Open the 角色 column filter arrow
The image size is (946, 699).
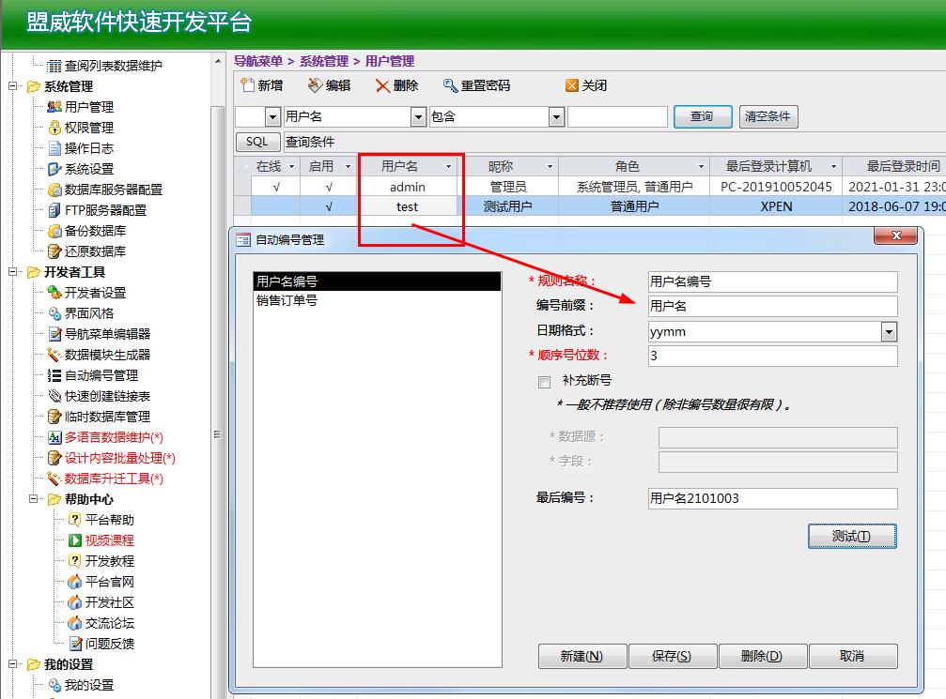(x=701, y=166)
